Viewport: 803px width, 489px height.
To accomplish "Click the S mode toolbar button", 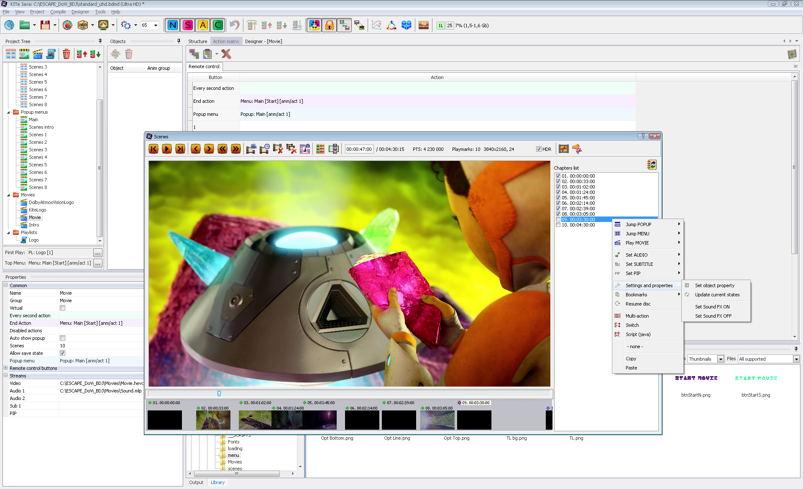I will point(188,25).
